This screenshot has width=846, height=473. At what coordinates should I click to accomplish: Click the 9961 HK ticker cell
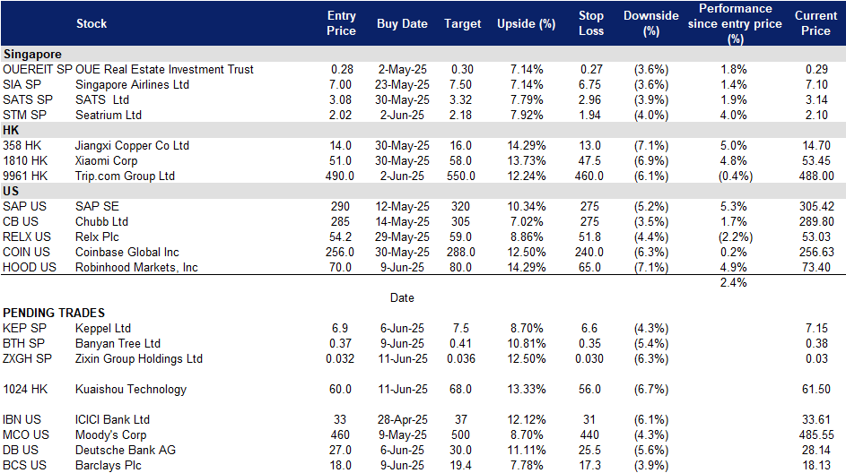click(x=25, y=176)
